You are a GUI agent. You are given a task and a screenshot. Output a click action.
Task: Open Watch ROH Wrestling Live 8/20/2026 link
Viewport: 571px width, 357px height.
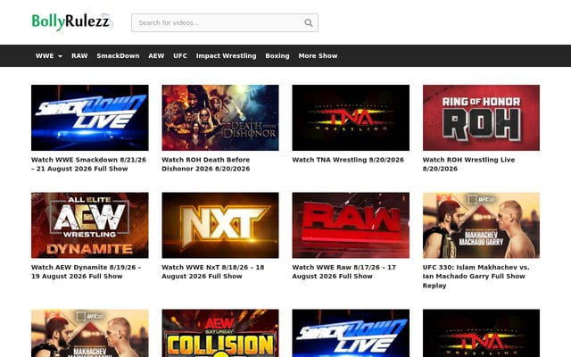[468, 164]
